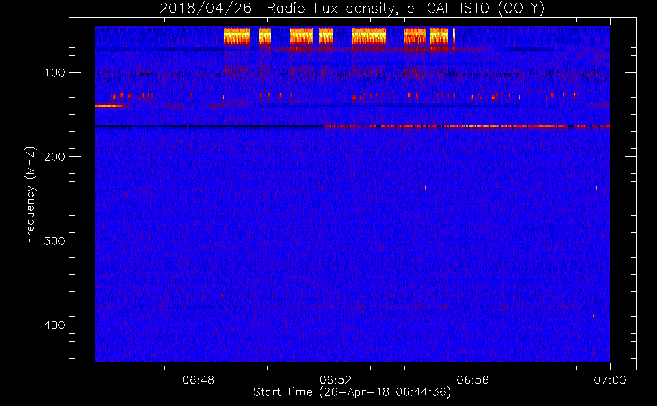Click the 06:52 time tick label
The height and width of the screenshot is (406, 657).
coord(336,380)
